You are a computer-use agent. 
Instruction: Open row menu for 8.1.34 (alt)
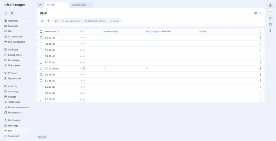point(261,75)
